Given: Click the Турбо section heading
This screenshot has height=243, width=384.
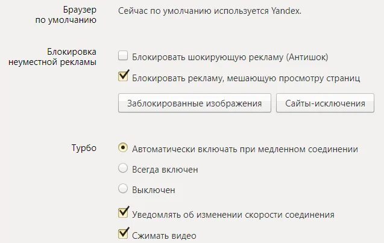Looking at the screenshot, I should (84, 148).
